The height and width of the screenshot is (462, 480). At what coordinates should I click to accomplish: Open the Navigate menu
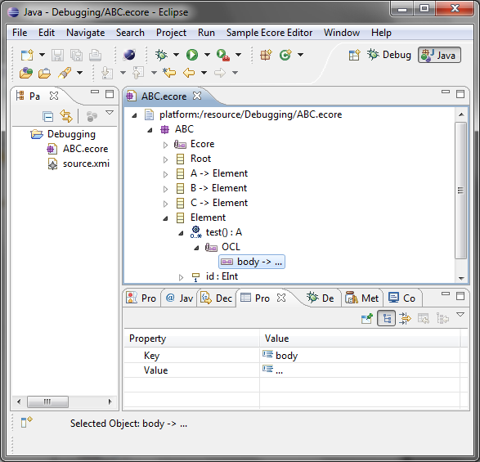85,33
